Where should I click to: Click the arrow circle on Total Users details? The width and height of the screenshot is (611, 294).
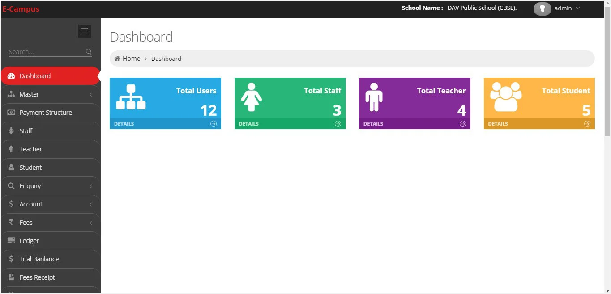(x=214, y=124)
